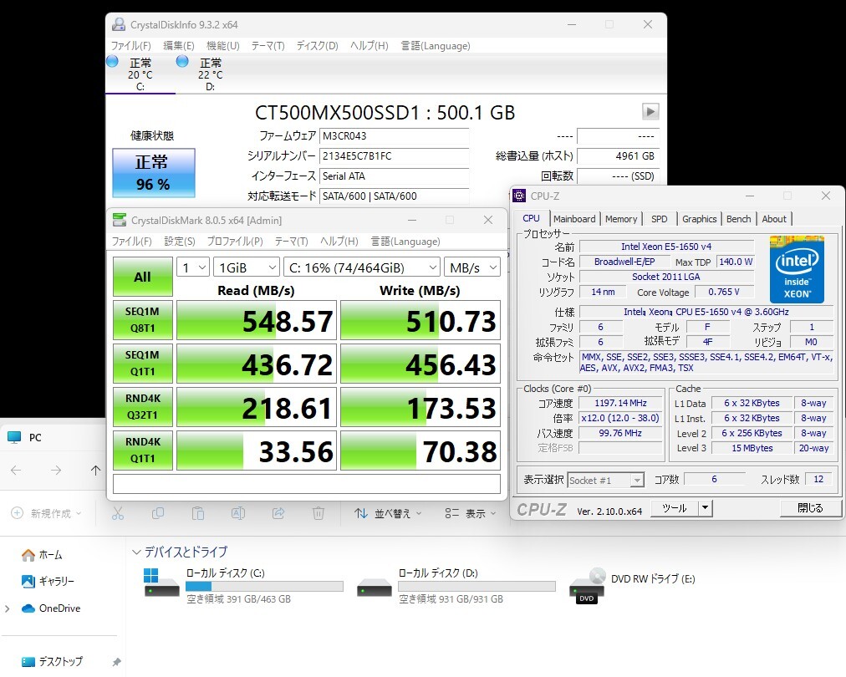Open 表示 view dropdown

[470, 513]
